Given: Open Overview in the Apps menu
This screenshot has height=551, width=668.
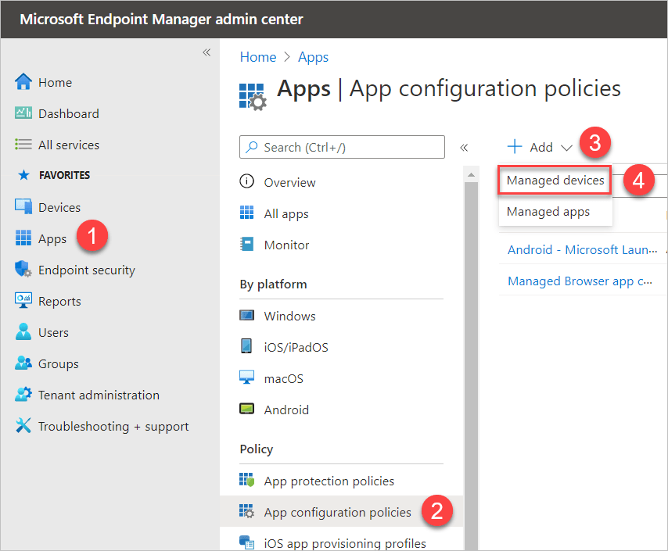Looking at the screenshot, I should (289, 183).
